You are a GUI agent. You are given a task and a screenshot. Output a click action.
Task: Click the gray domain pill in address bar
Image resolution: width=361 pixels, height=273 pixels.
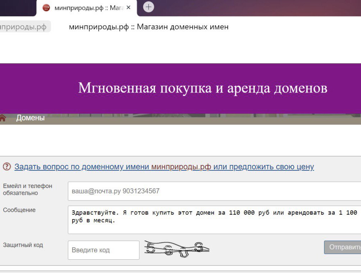click(x=24, y=27)
